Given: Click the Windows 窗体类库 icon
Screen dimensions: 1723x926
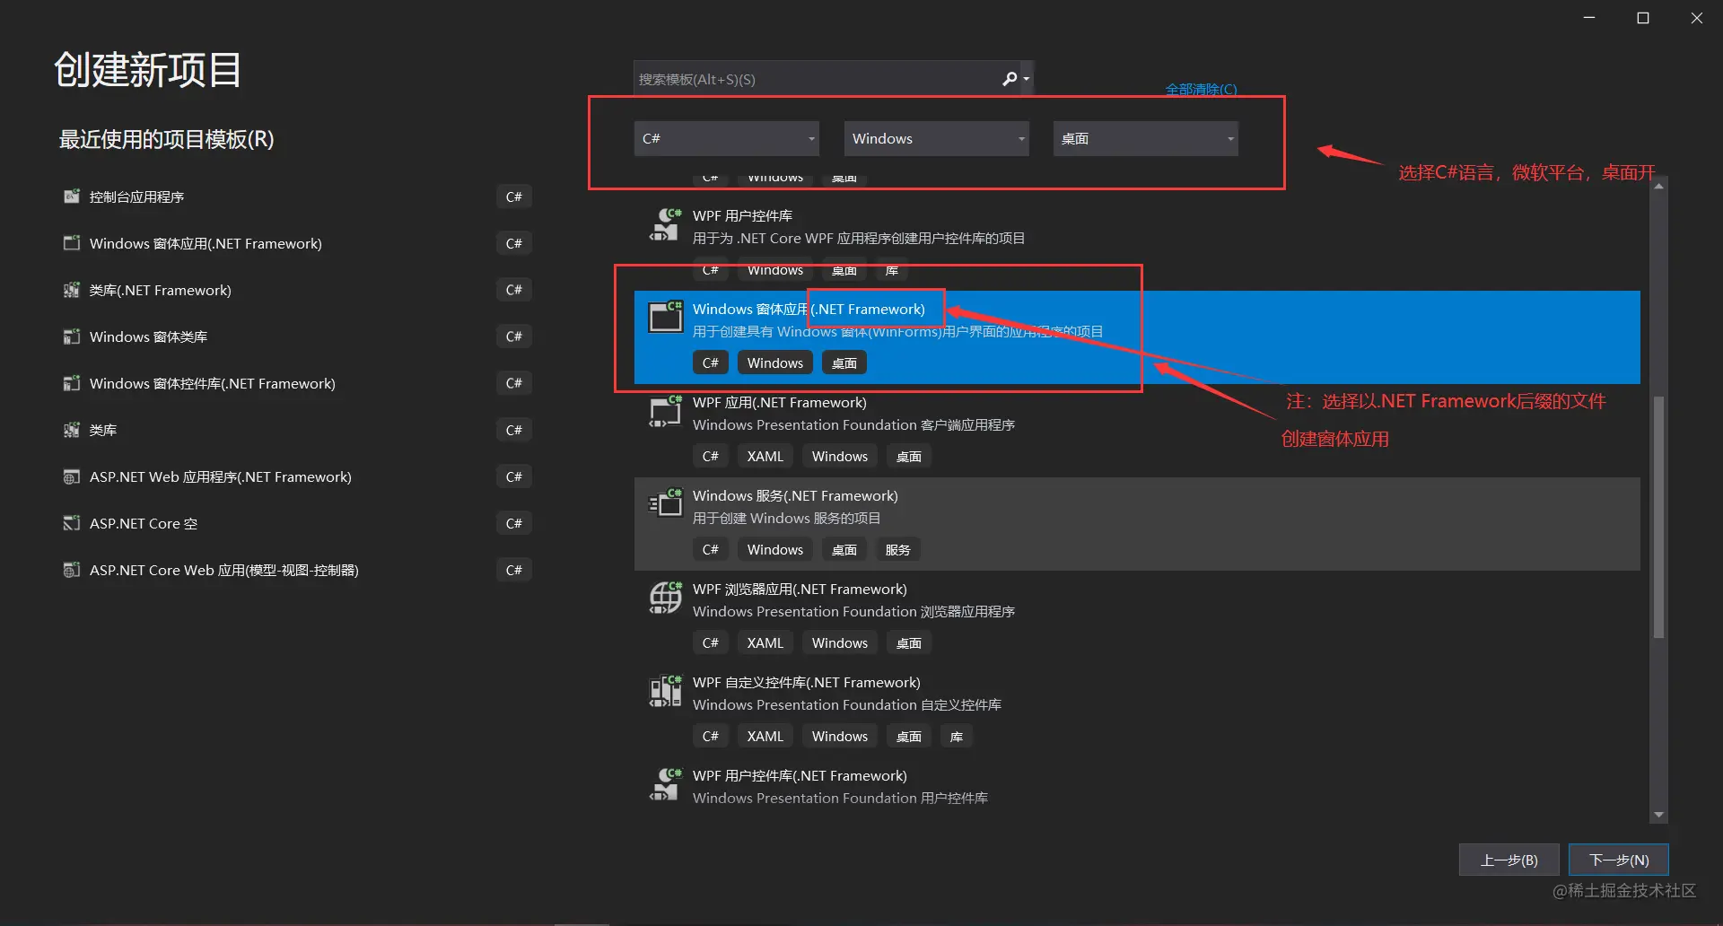Looking at the screenshot, I should [x=72, y=336].
